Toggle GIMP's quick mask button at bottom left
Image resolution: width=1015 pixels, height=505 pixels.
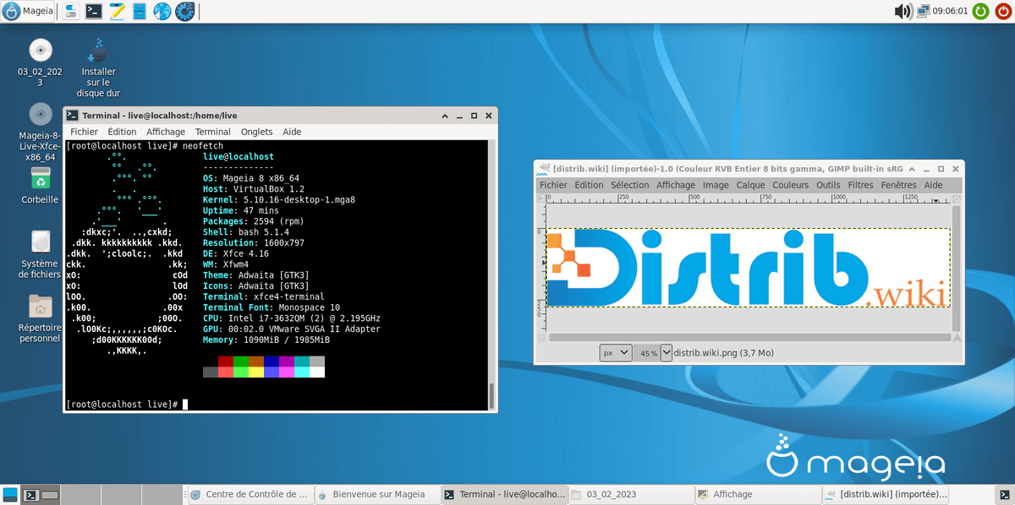(542, 337)
